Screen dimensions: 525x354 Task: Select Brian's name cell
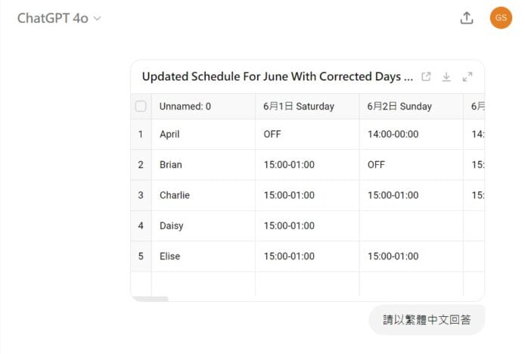pos(171,165)
